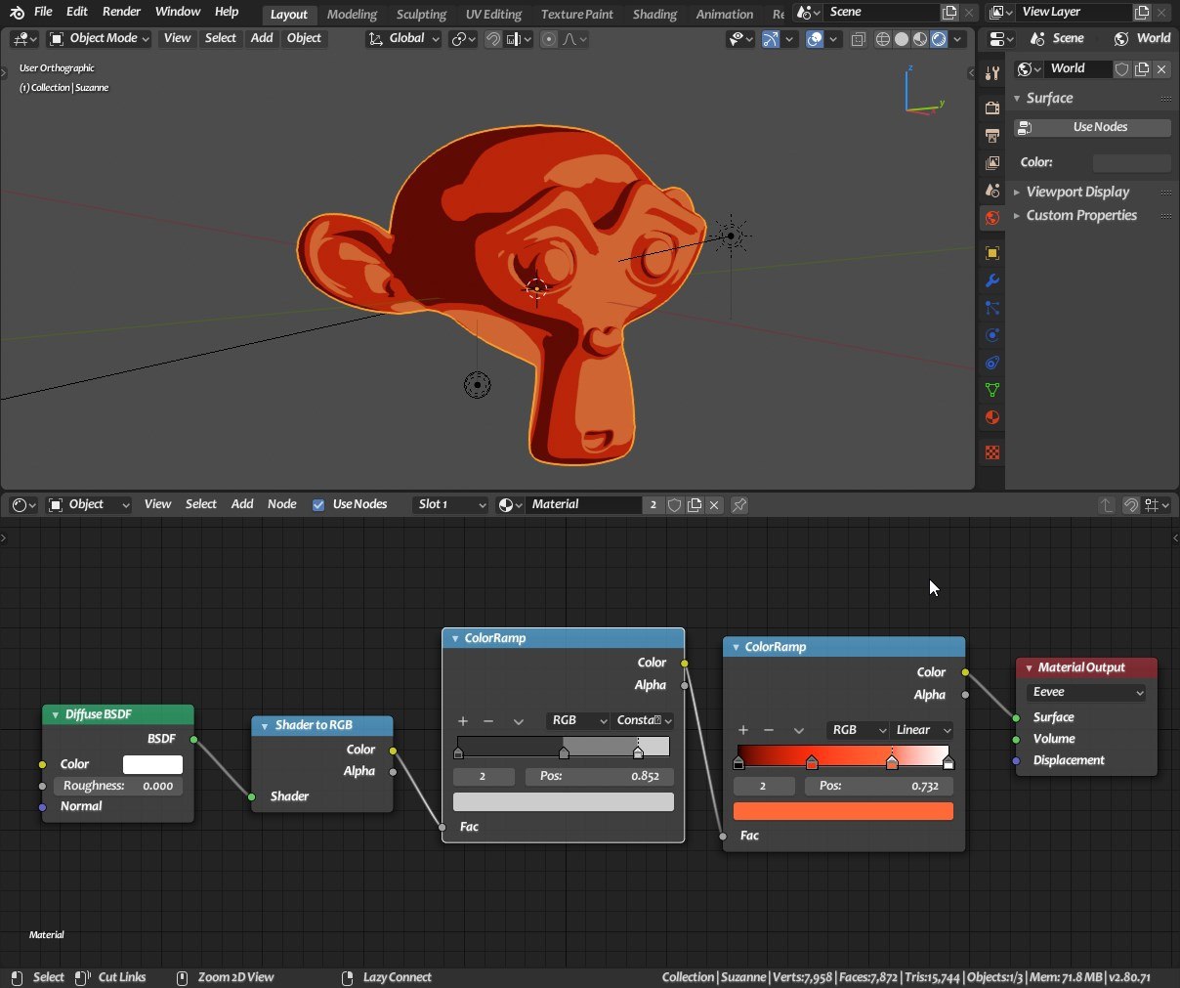Viewport: 1180px width, 988px height.
Task: Open the Physics properties tab icon
Action: point(991,335)
